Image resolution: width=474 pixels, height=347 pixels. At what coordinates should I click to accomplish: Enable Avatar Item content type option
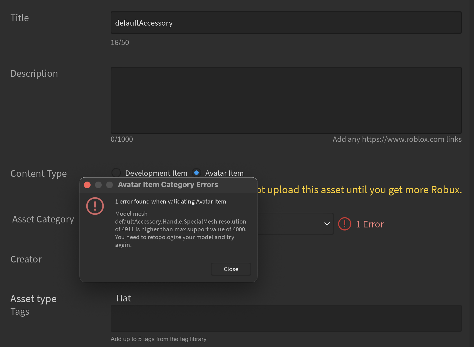point(197,172)
